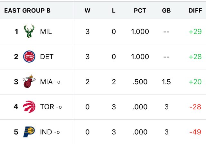Click Milwaukee's +29 point differential
Image resolution: width=206 pixels, height=144 pixels.
pos(195,32)
